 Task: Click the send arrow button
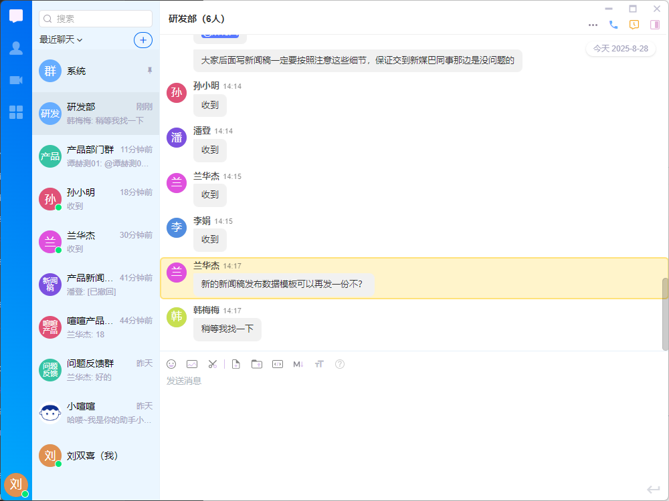654,490
